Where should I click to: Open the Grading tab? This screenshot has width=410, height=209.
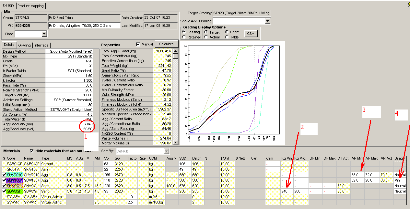pos(24,45)
